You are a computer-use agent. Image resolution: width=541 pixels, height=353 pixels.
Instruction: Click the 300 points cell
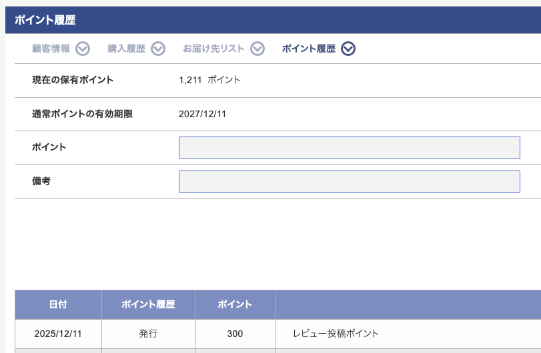tap(235, 333)
